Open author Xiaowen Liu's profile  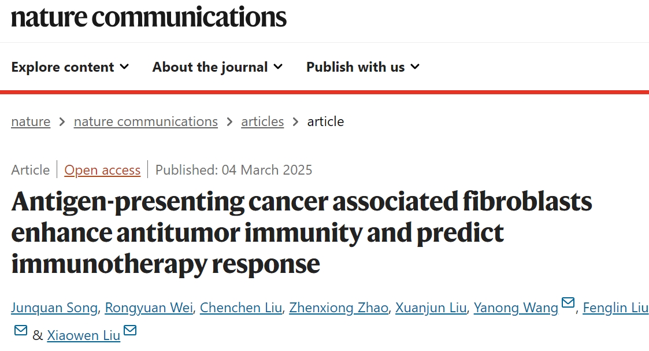point(84,335)
